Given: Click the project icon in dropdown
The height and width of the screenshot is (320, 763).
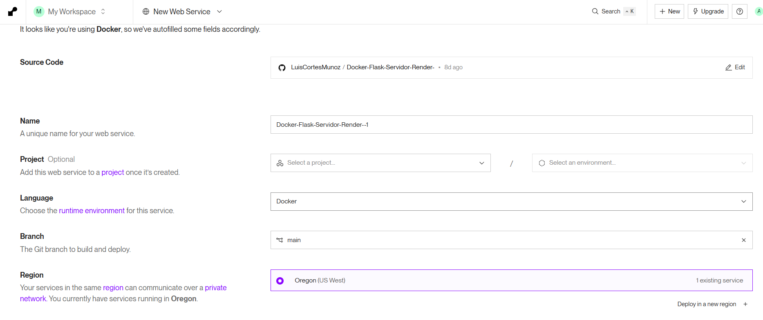Looking at the screenshot, I should [x=280, y=163].
